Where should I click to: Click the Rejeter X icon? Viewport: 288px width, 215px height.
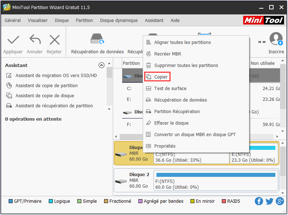[x=54, y=40]
